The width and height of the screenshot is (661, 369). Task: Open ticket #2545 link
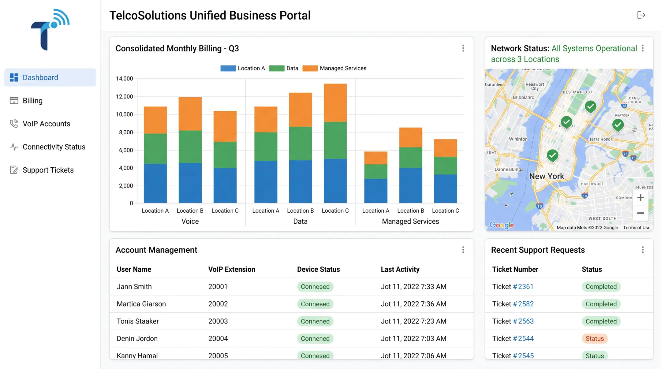[x=523, y=356]
